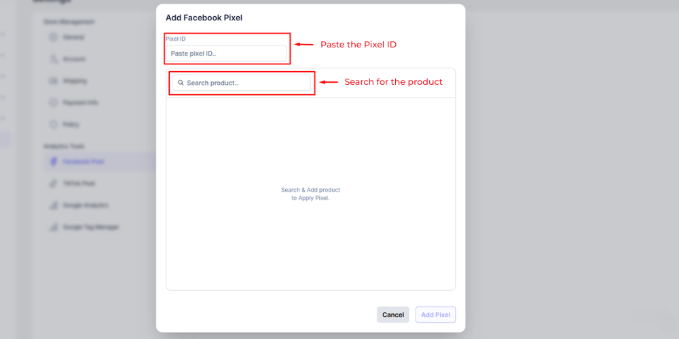Click the Shipping truck icon
The height and width of the screenshot is (339, 679).
tap(53, 81)
